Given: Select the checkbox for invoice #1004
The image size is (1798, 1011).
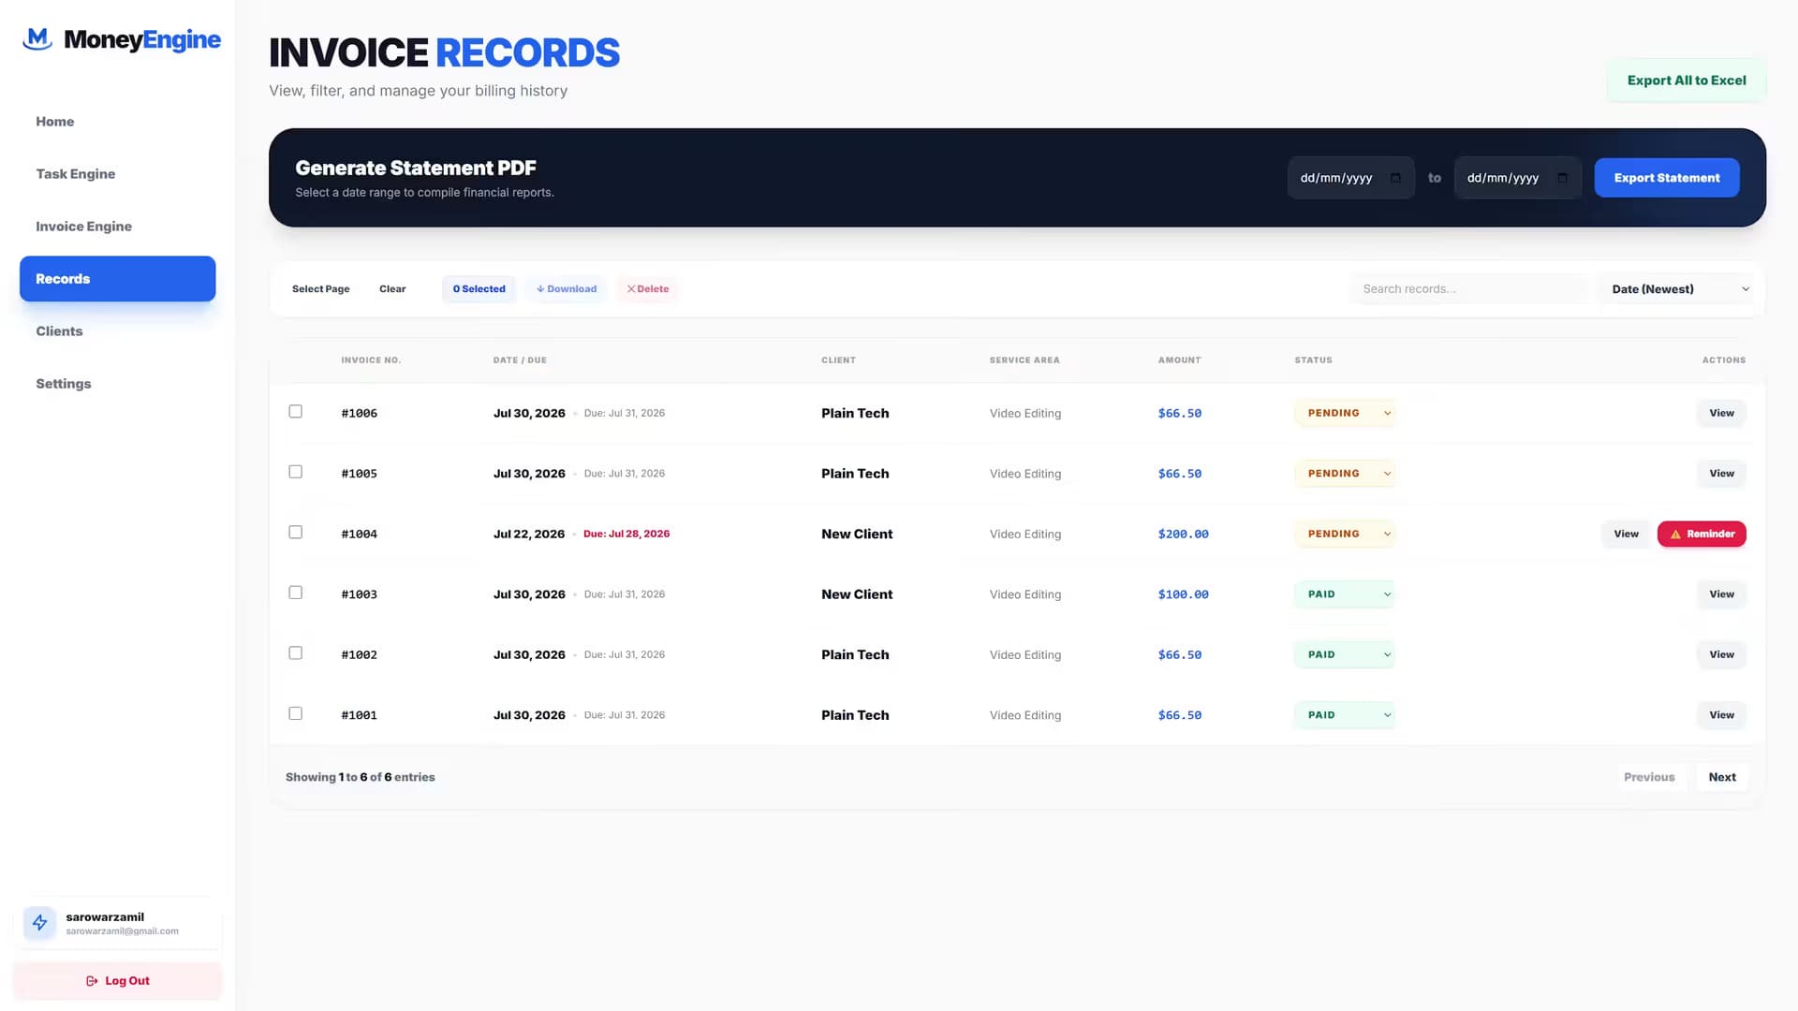Looking at the screenshot, I should point(295,532).
